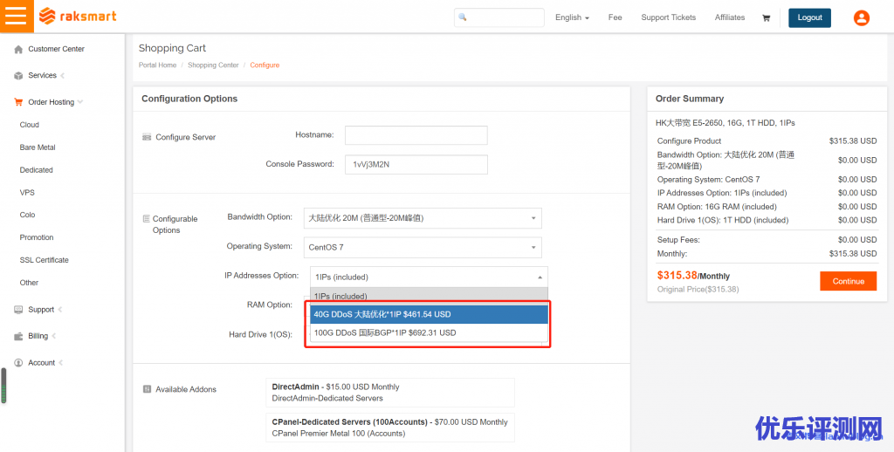
Task: Open the Bandwidth Option dropdown
Action: (x=423, y=217)
